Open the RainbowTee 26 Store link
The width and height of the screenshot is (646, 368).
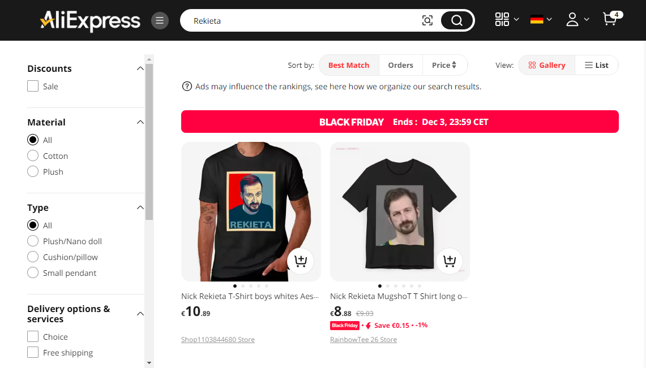point(363,340)
